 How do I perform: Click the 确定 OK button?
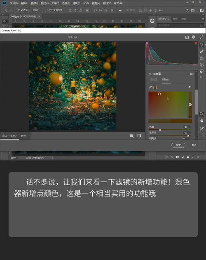(178, 145)
